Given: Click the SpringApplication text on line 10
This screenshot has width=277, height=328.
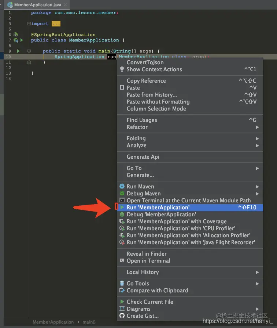Looking at the screenshot, I should (x=79, y=57).
